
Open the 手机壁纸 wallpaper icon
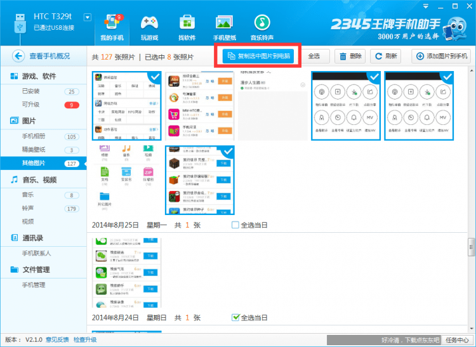225,25
